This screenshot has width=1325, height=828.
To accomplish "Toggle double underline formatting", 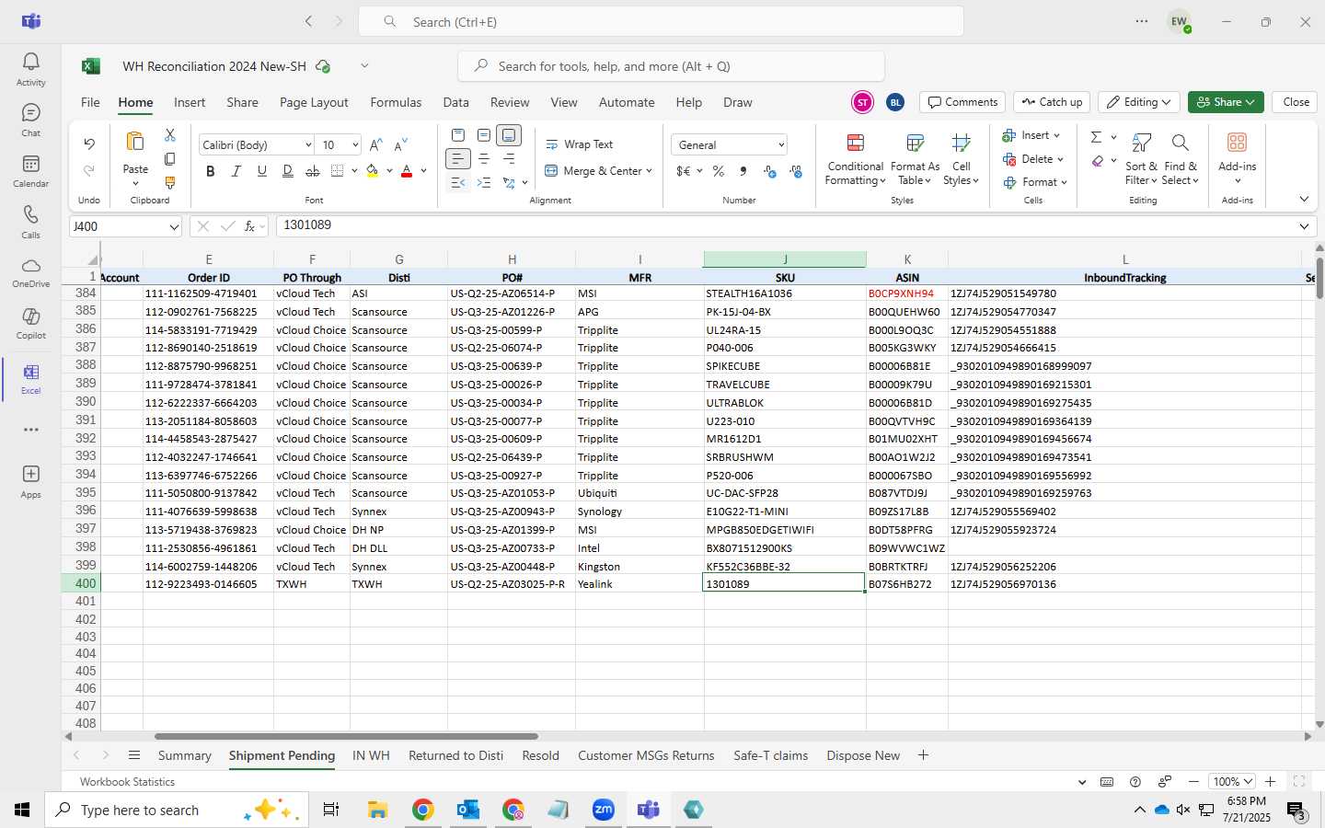I will (288, 171).
